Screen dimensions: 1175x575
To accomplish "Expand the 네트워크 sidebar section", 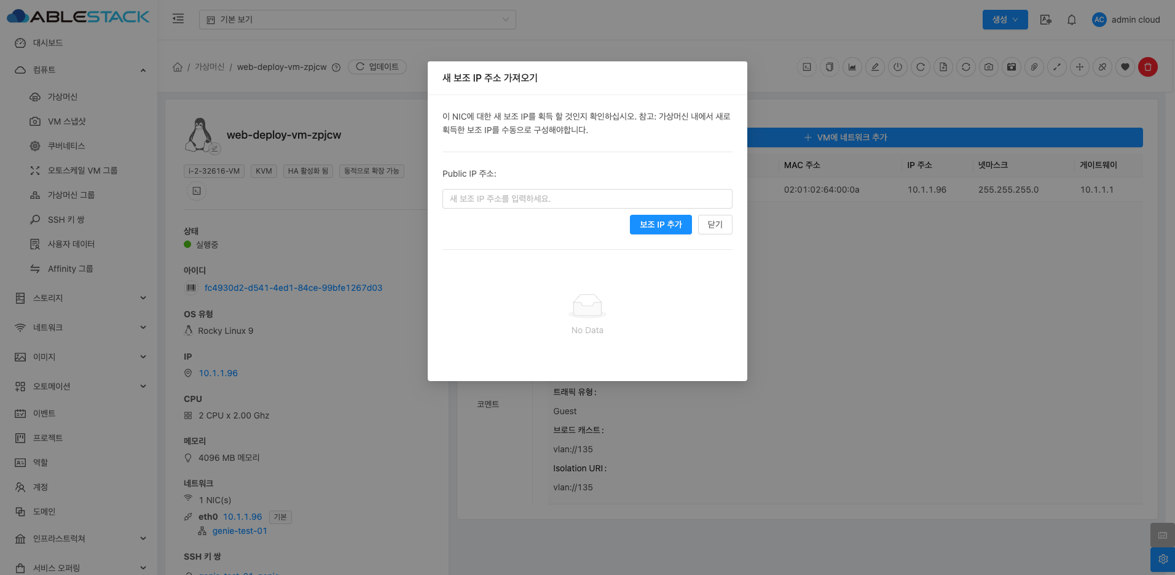I will click(x=80, y=328).
